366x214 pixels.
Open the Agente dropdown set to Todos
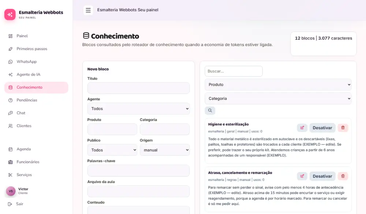(x=138, y=108)
